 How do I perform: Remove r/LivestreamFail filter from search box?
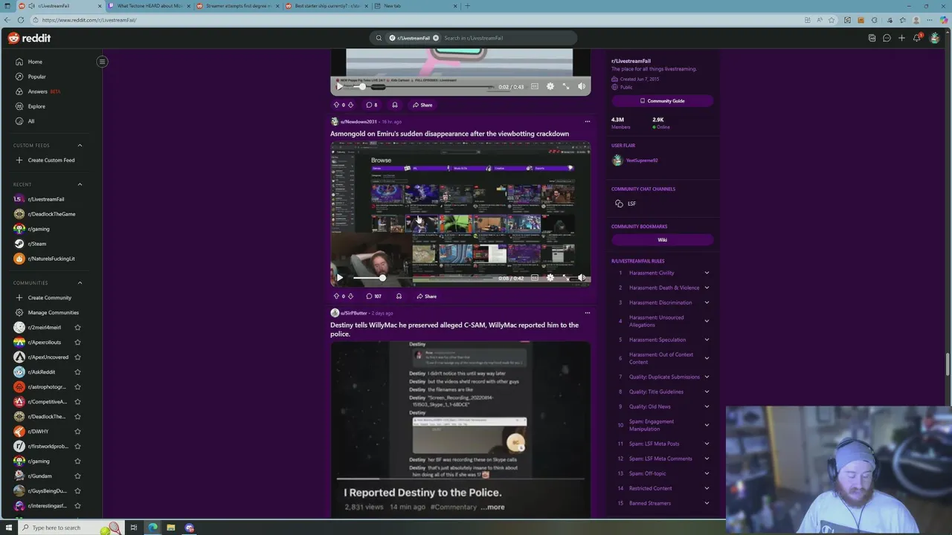coord(436,38)
